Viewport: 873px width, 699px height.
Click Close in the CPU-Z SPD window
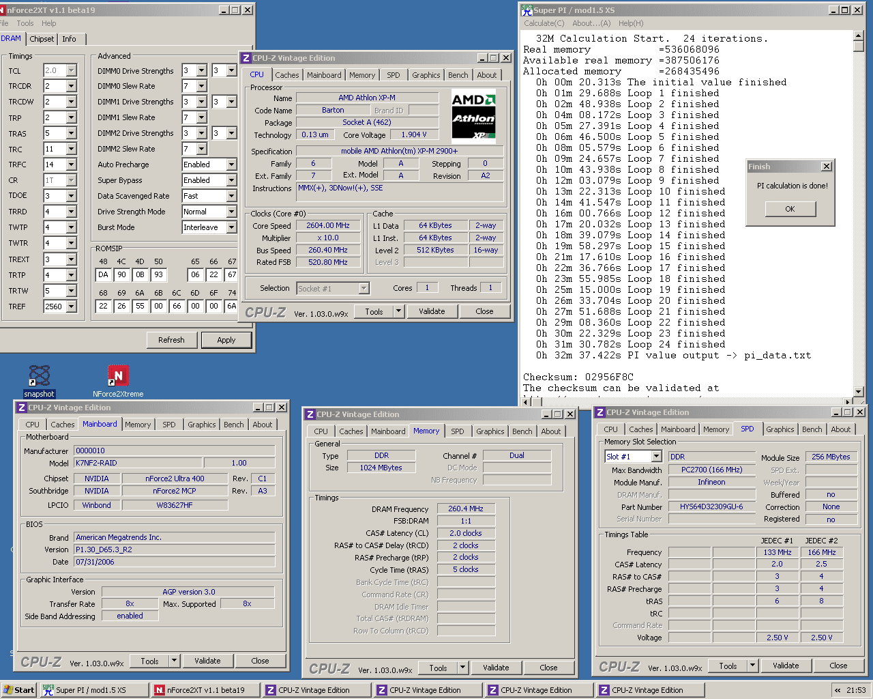click(x=838, y=666)
